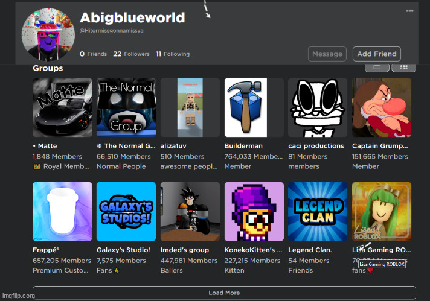Open KonekoKitten's pixel character icon
This screenshot has height=301, width=430.
click(254, 212)
